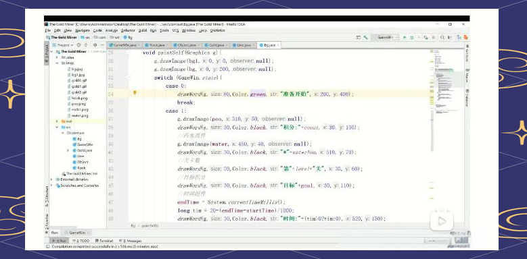Click the Stop icon in the toolbar
Screen dimensions: 527x259
point(433,38)
